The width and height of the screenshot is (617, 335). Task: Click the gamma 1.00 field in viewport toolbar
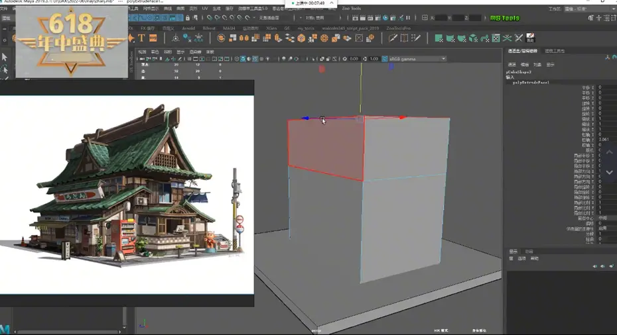(x=374, y=59)
